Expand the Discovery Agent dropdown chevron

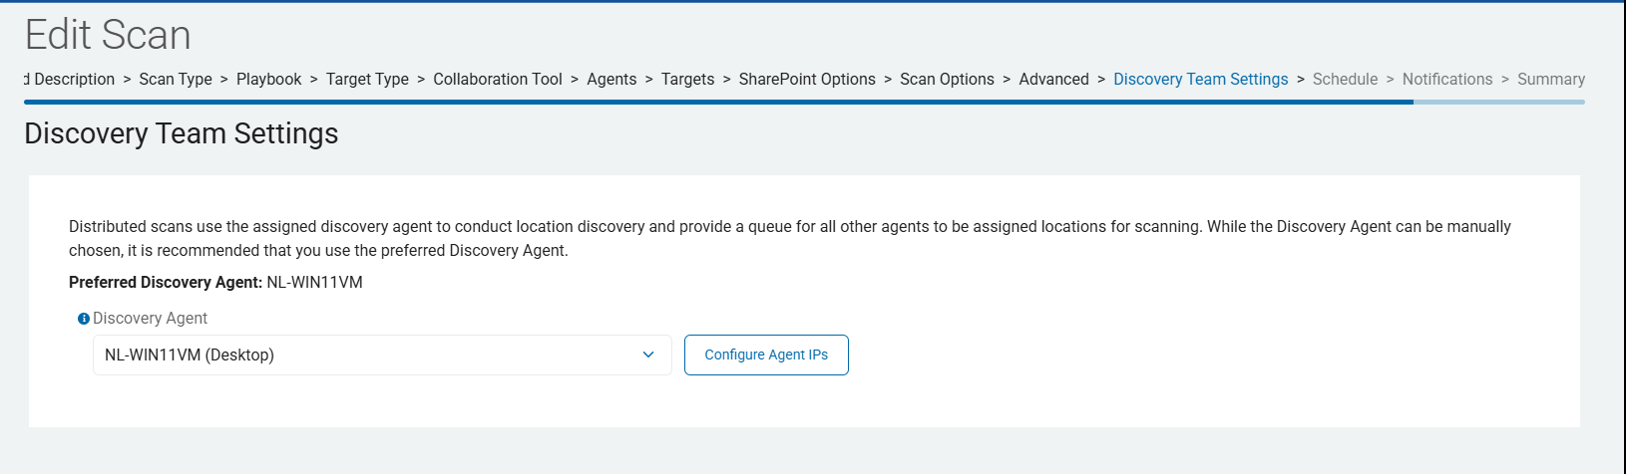pyautogui.click(x=648, y=355)
